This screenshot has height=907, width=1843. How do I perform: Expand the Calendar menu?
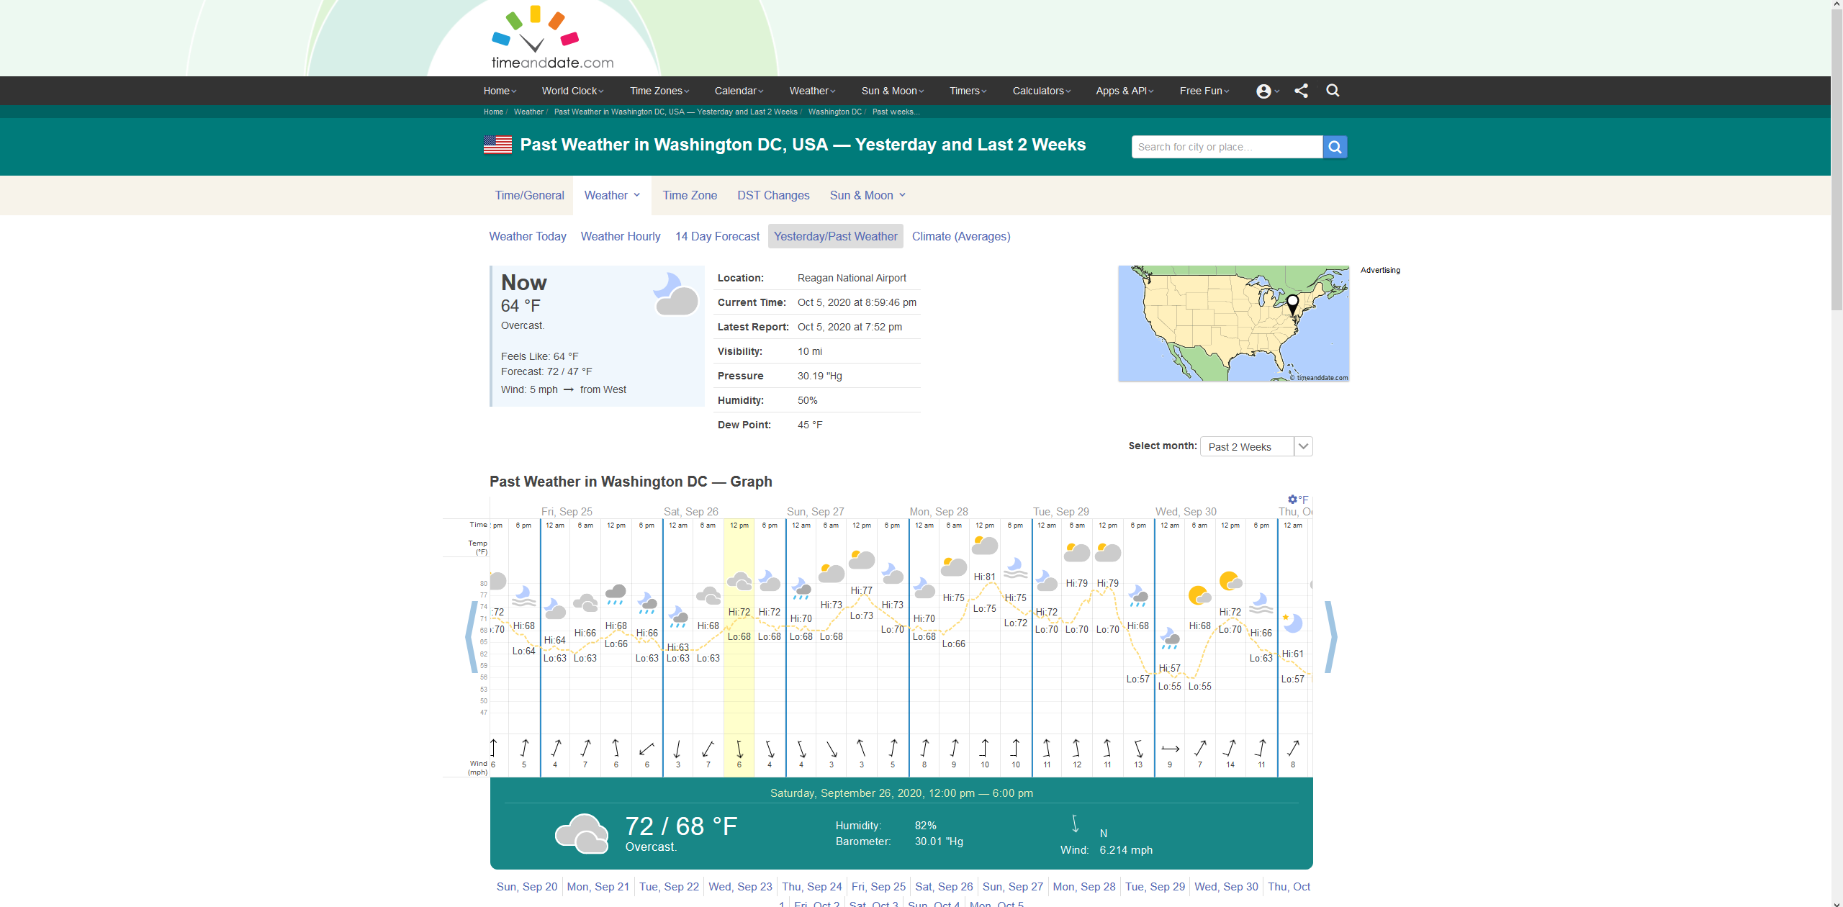click(x=739, y=91)
